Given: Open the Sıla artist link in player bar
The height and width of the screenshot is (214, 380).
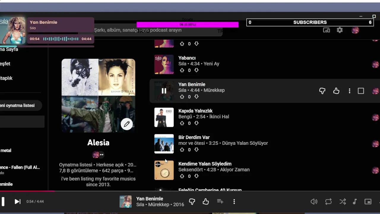Looking at the screenshot, I should click(140, 204).
